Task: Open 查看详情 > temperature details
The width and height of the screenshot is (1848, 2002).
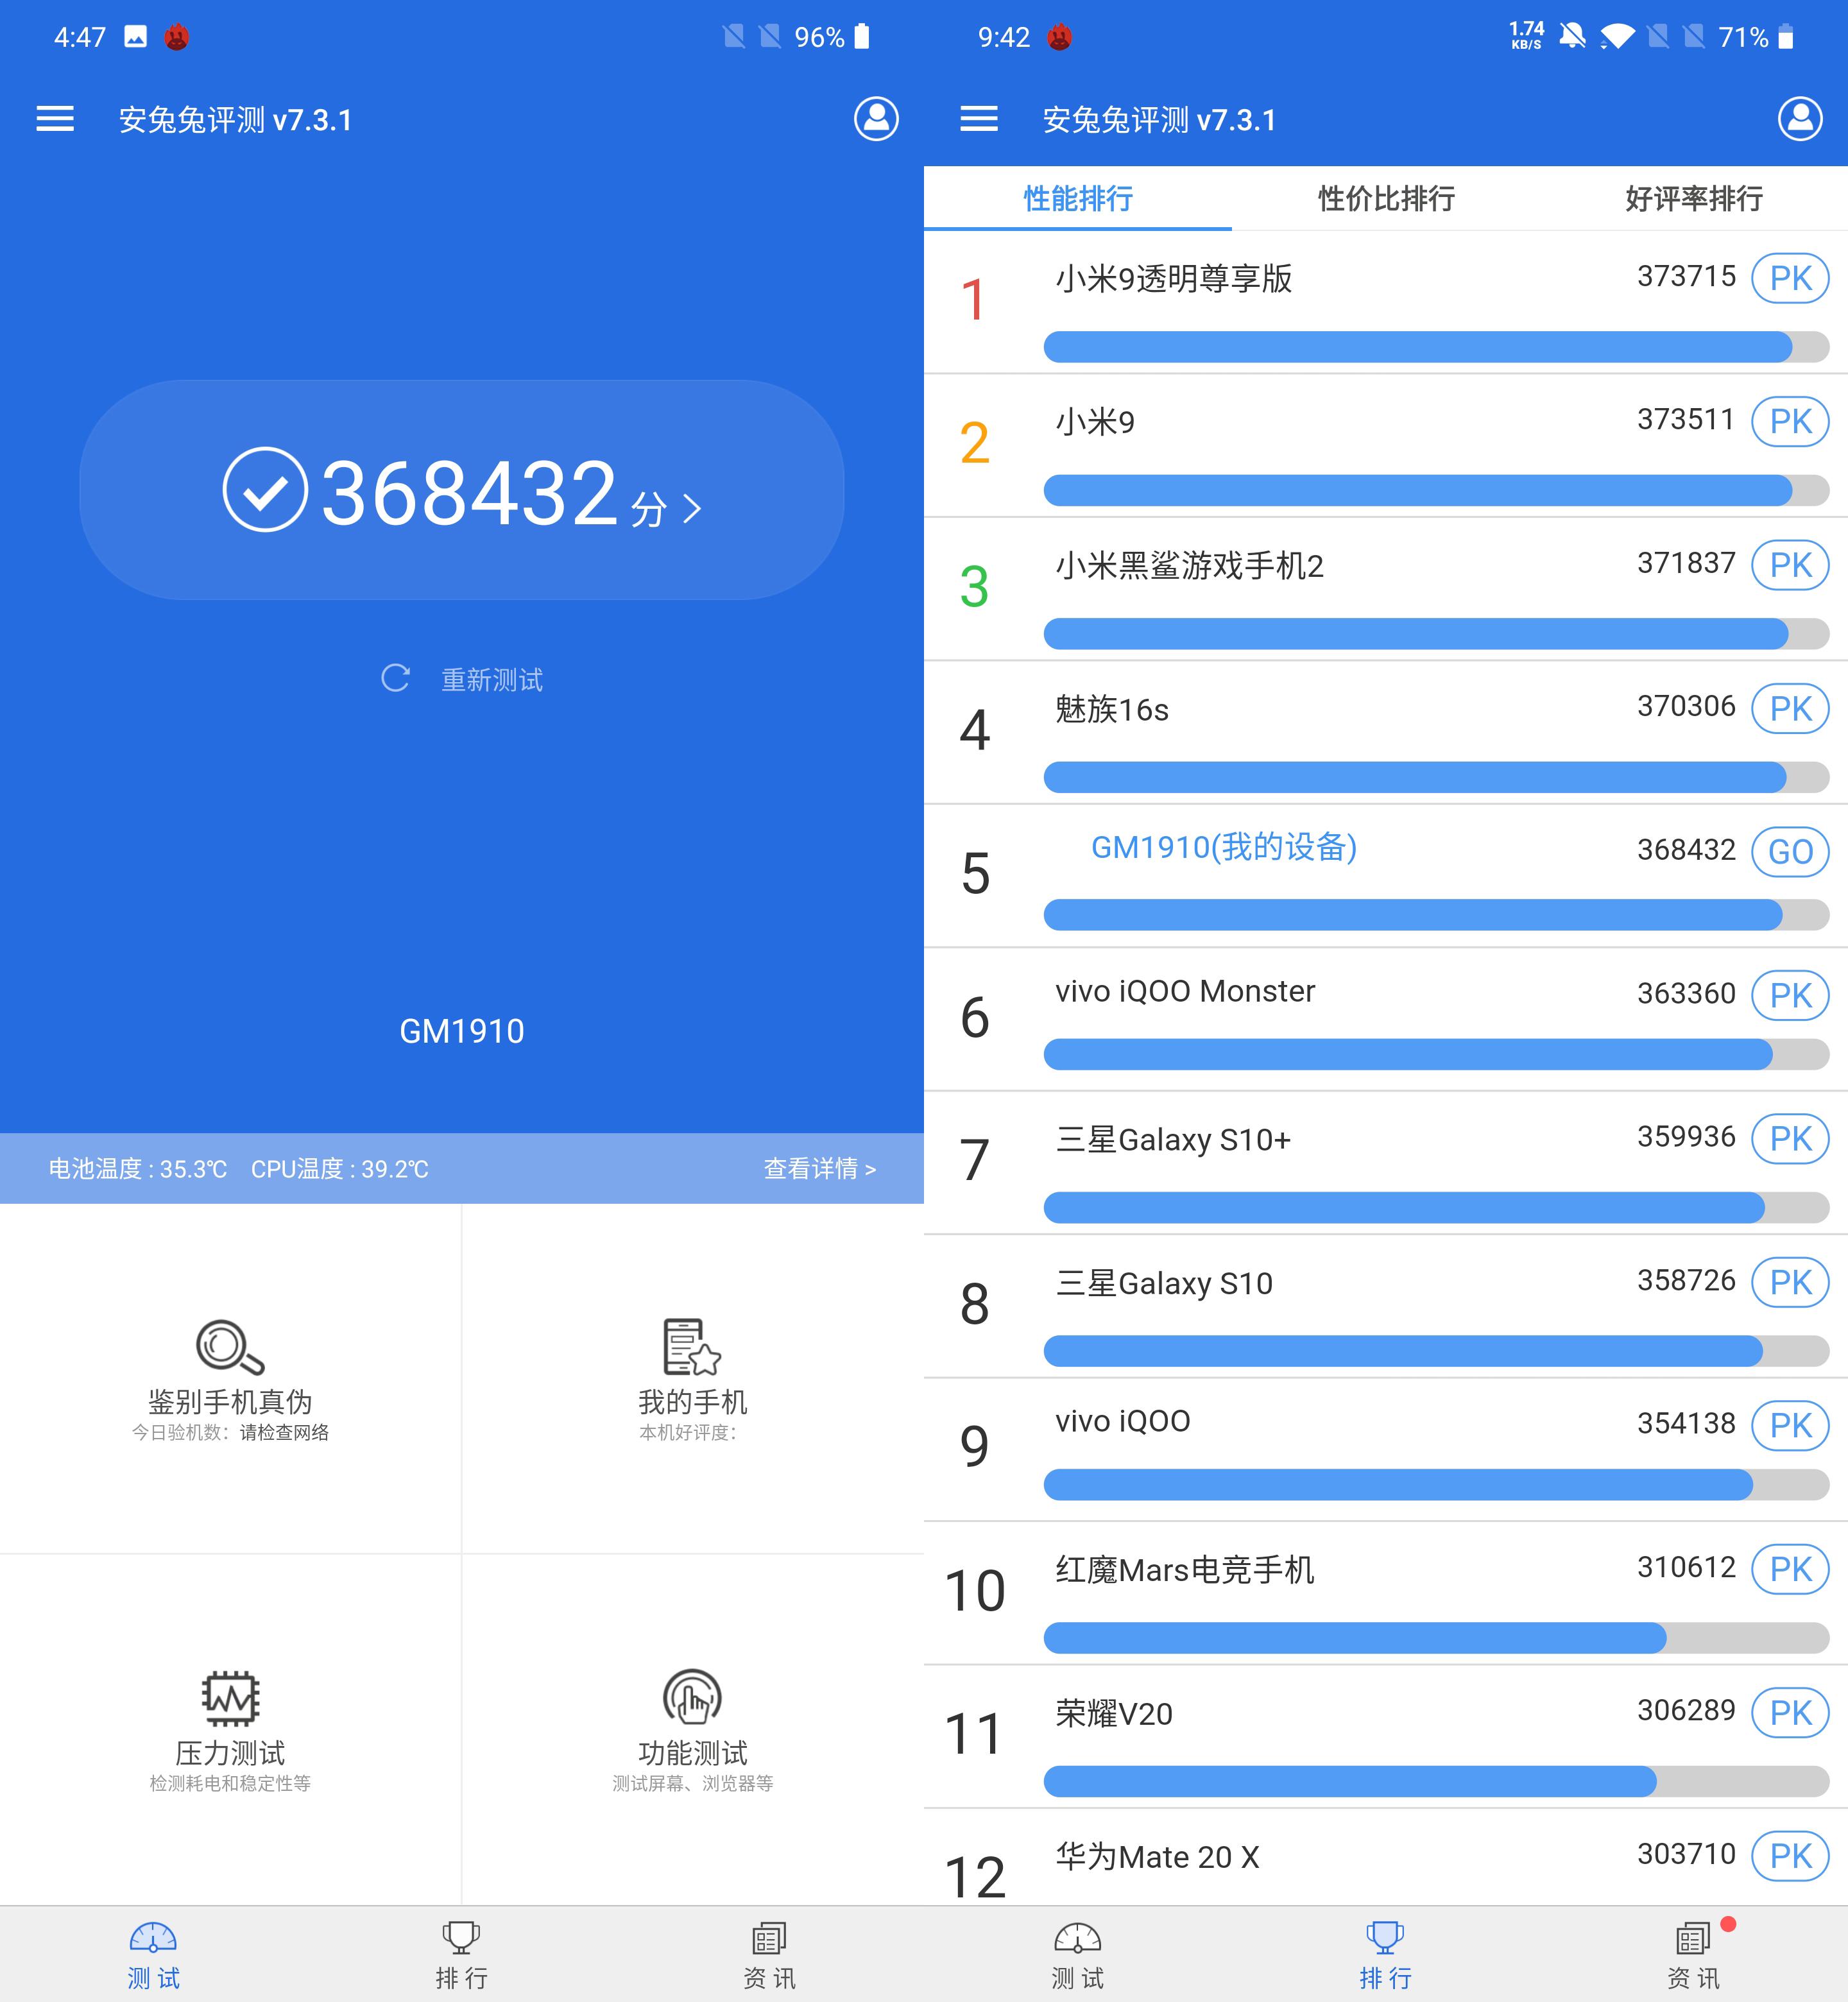Action: pyautogui.click(x=820, y=1168)
